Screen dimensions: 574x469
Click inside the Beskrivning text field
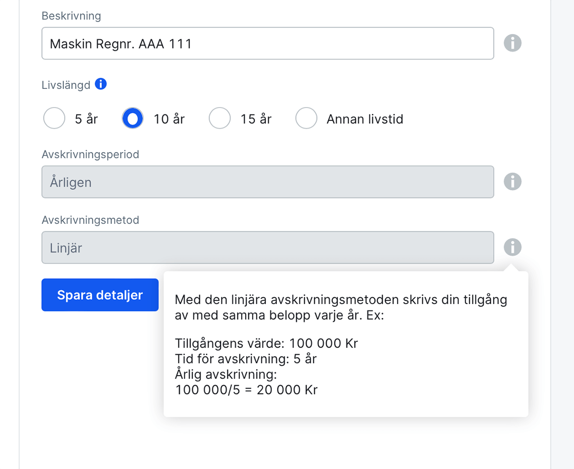(x=268, y=43)
